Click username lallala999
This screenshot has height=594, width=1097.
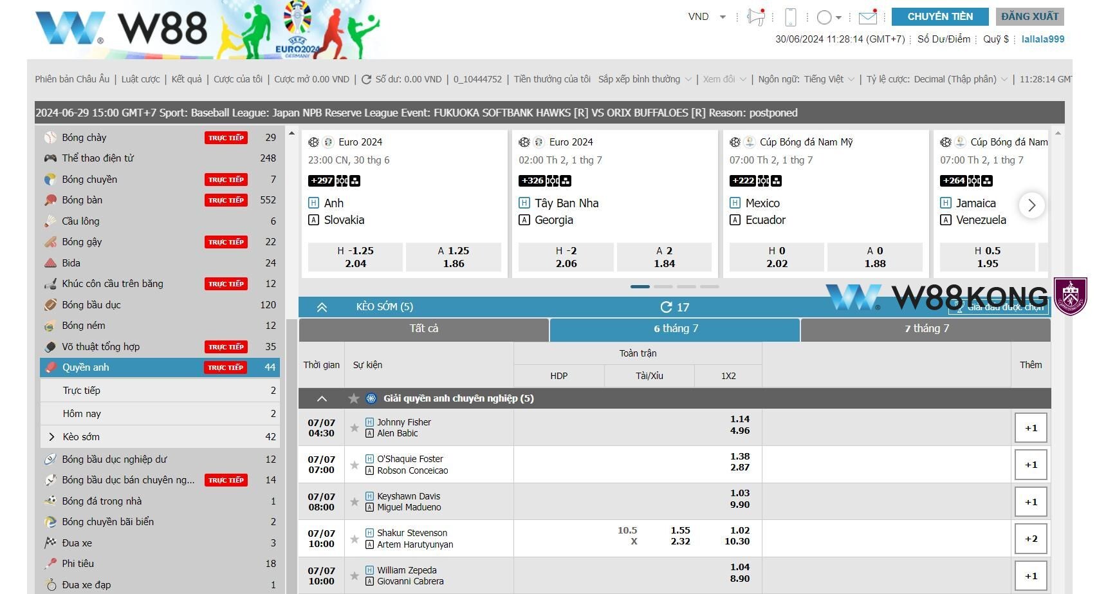tap(1042, 39)
